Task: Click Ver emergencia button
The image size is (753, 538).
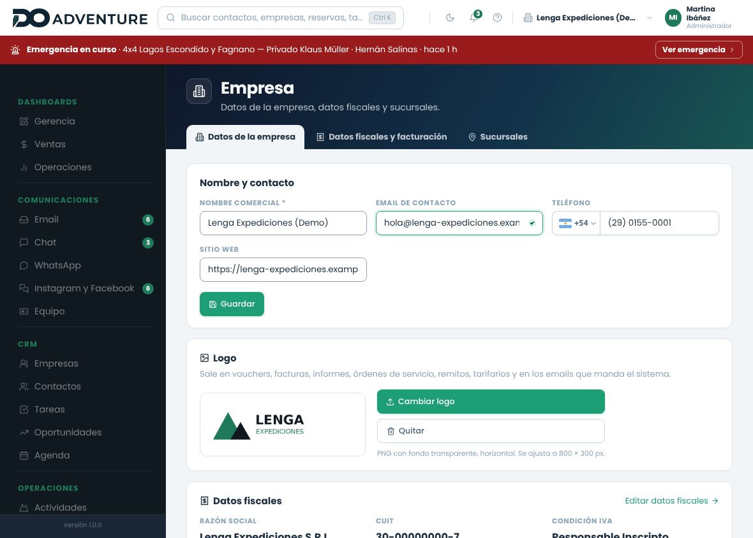Action: click(699, 50)
